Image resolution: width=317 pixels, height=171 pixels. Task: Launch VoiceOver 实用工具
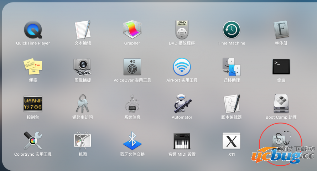132,67
